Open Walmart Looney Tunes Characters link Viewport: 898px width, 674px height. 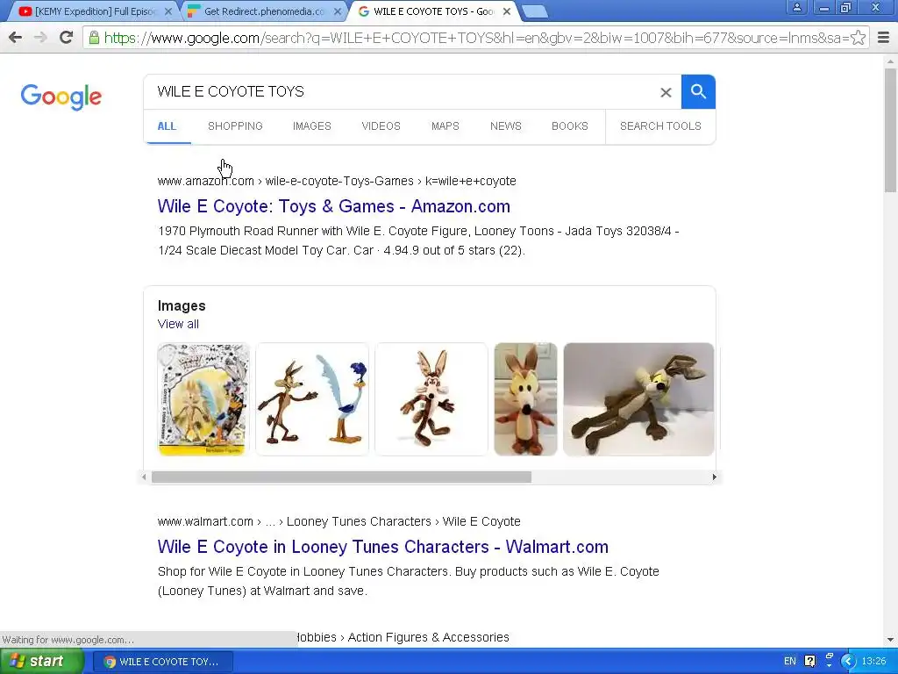click(x=383, y=547)
